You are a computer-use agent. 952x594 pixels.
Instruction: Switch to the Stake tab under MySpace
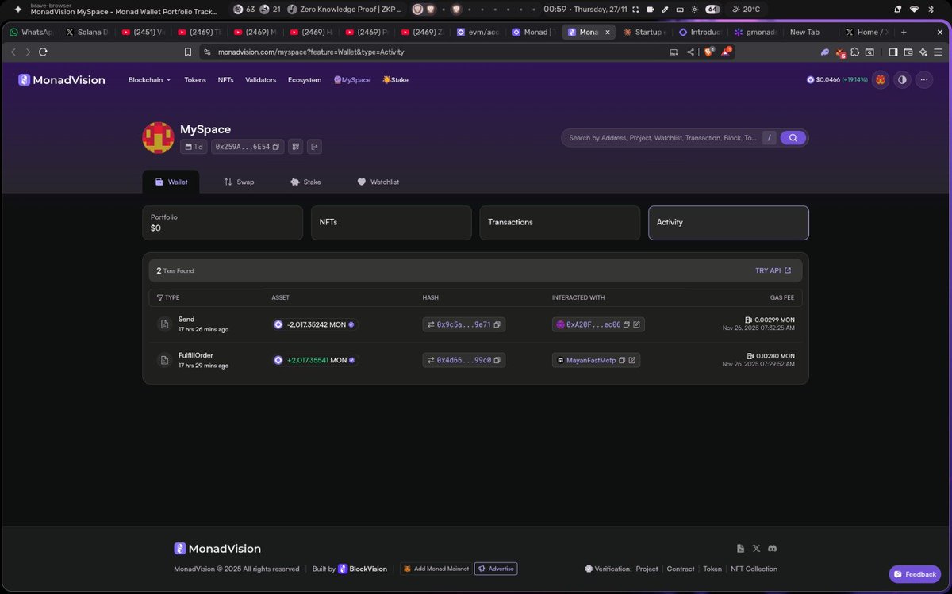[x=305, y=182]
